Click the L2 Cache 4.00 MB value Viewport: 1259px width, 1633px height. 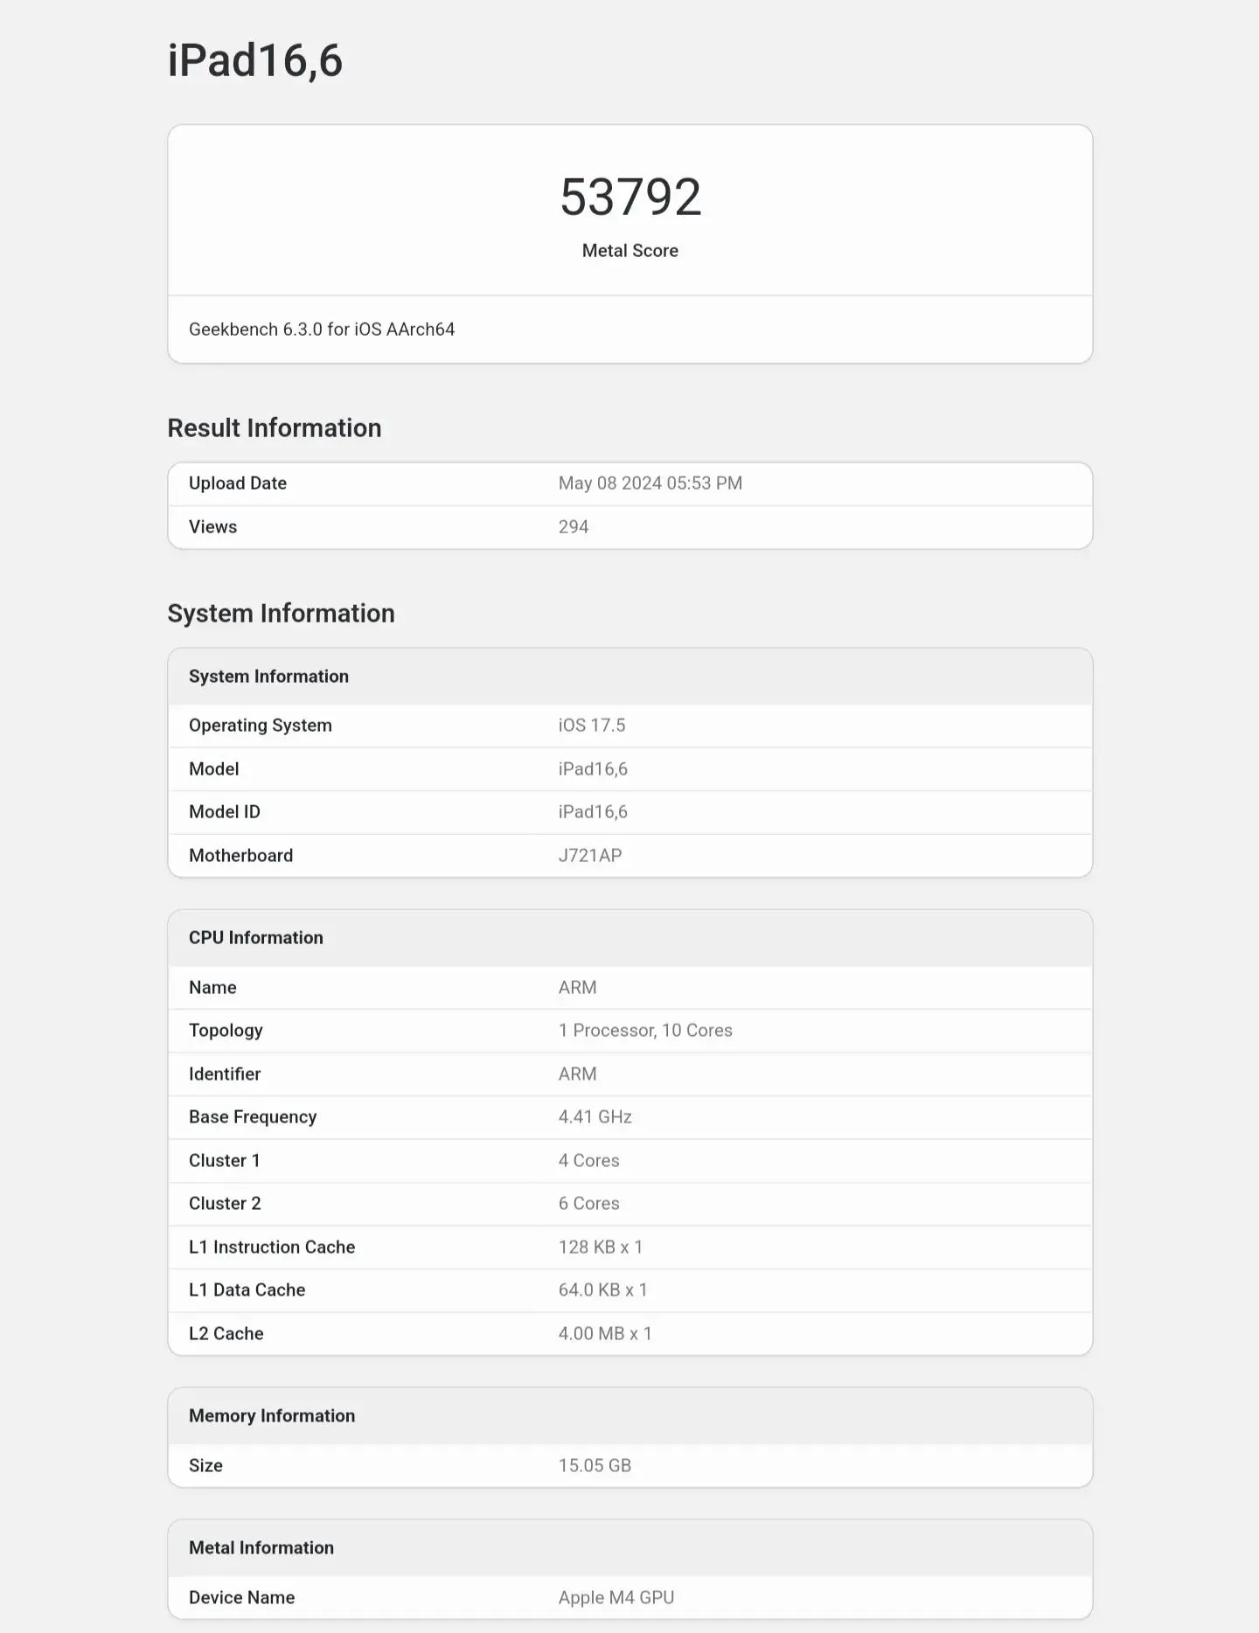[605, 1334]
